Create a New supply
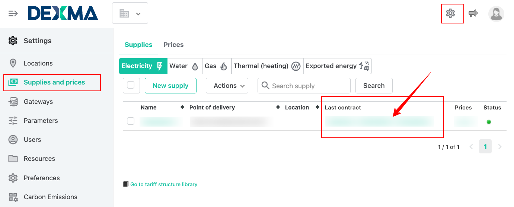This screenshot has height=207, width=514. click(x=170, y=86)
